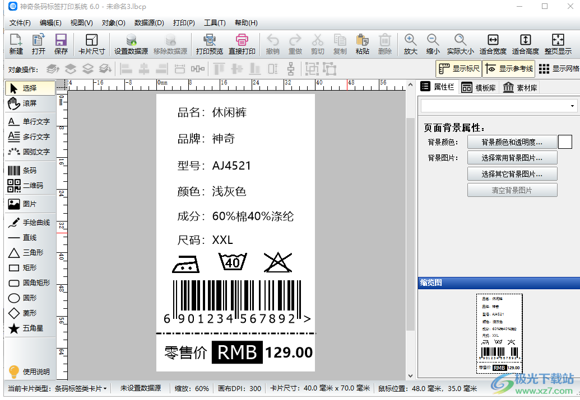Image resolution: width=580 pixels, height=400 pixels.
Task: Select the barcode object on the label
Action: (x=237, y=302)
